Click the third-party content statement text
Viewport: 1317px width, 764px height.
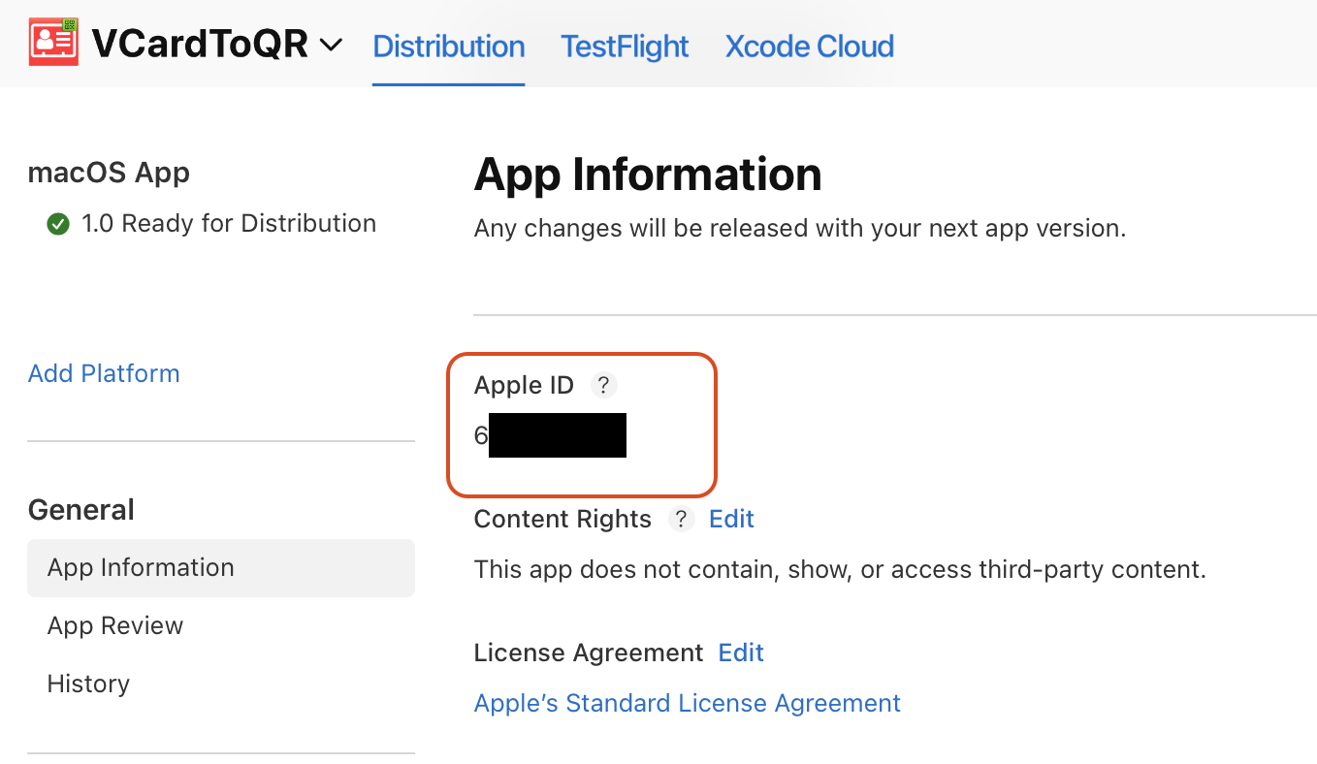coord(840,569)
